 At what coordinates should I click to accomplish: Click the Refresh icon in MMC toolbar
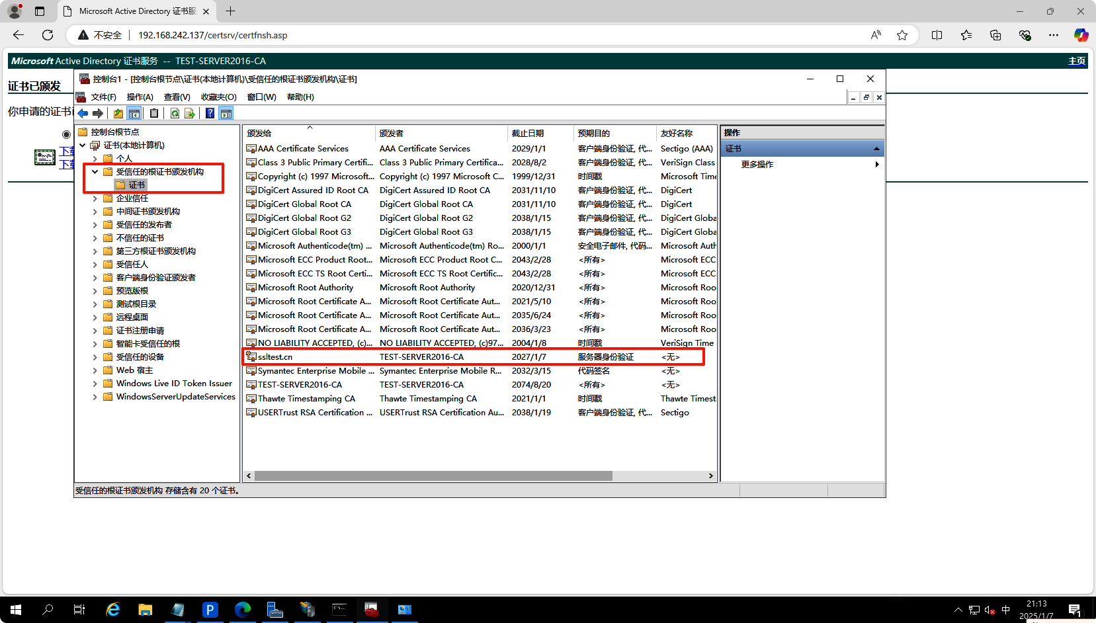[175, 113]
